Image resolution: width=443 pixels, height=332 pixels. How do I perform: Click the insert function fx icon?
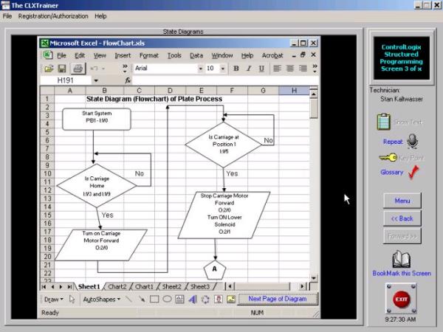coord(128,80)
